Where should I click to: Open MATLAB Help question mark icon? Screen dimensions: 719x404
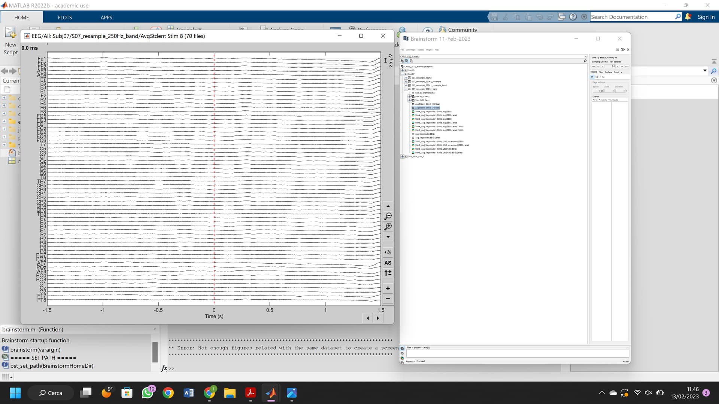[573, 17]
